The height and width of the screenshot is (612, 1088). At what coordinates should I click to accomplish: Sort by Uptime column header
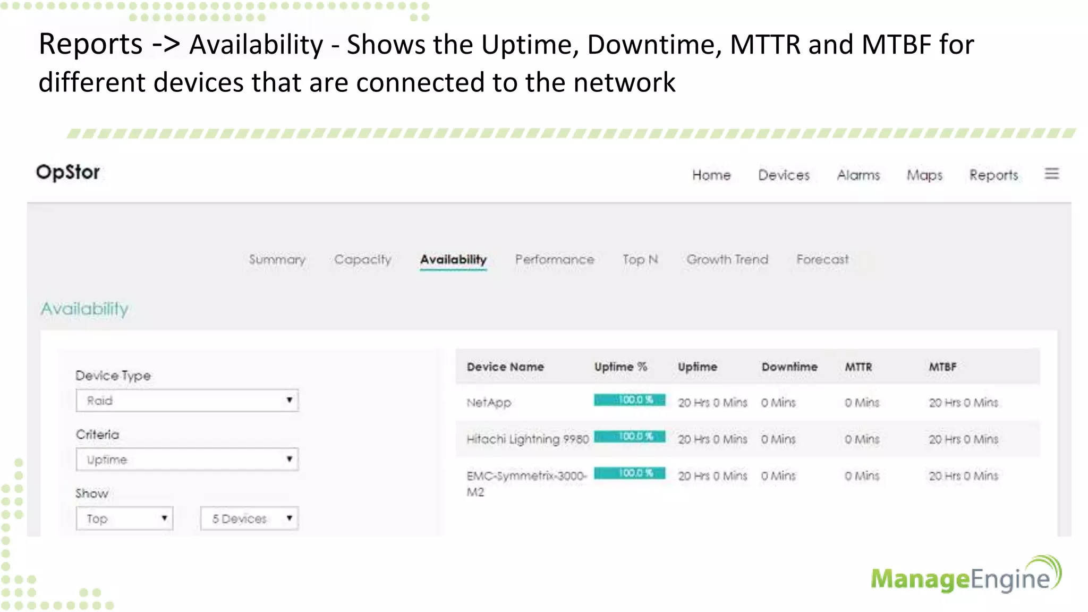coord(698,367)
